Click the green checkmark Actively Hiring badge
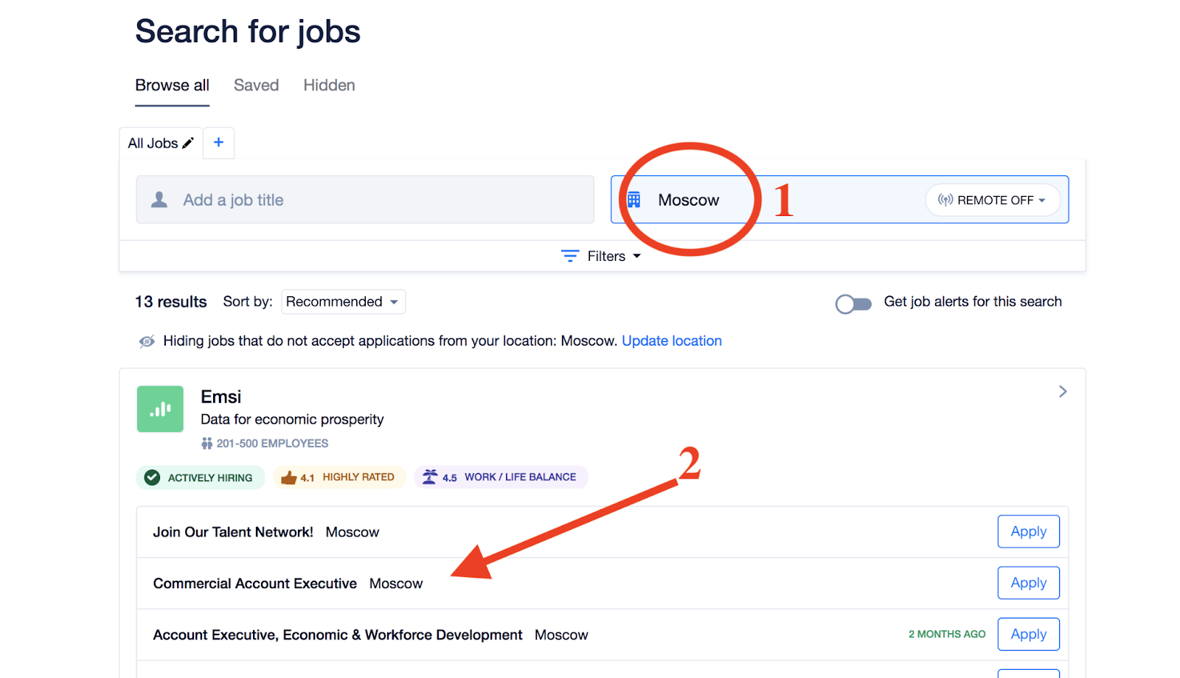Image resolution: width=1180 pixels, height=678 pixels. (x=201, y=478)
